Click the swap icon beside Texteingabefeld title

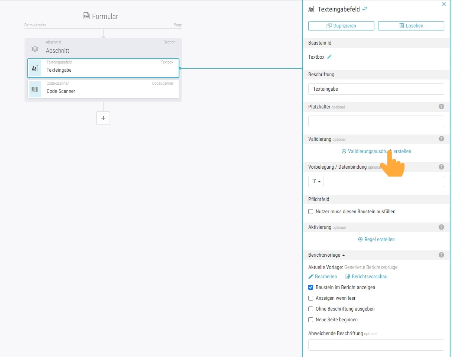tap(365, 9)
